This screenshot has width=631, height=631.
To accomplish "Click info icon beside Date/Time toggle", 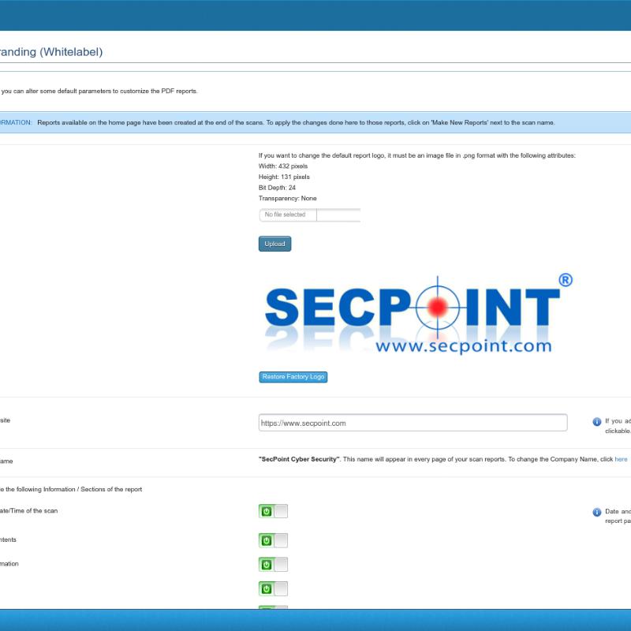I will pyautogui.click(x=597, y=512).
